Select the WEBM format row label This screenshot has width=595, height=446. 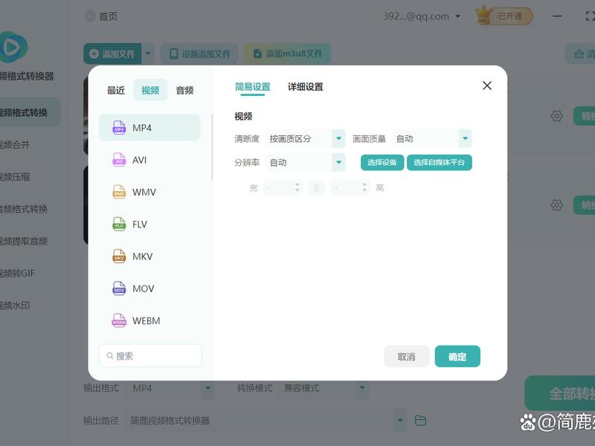point(146,321)
